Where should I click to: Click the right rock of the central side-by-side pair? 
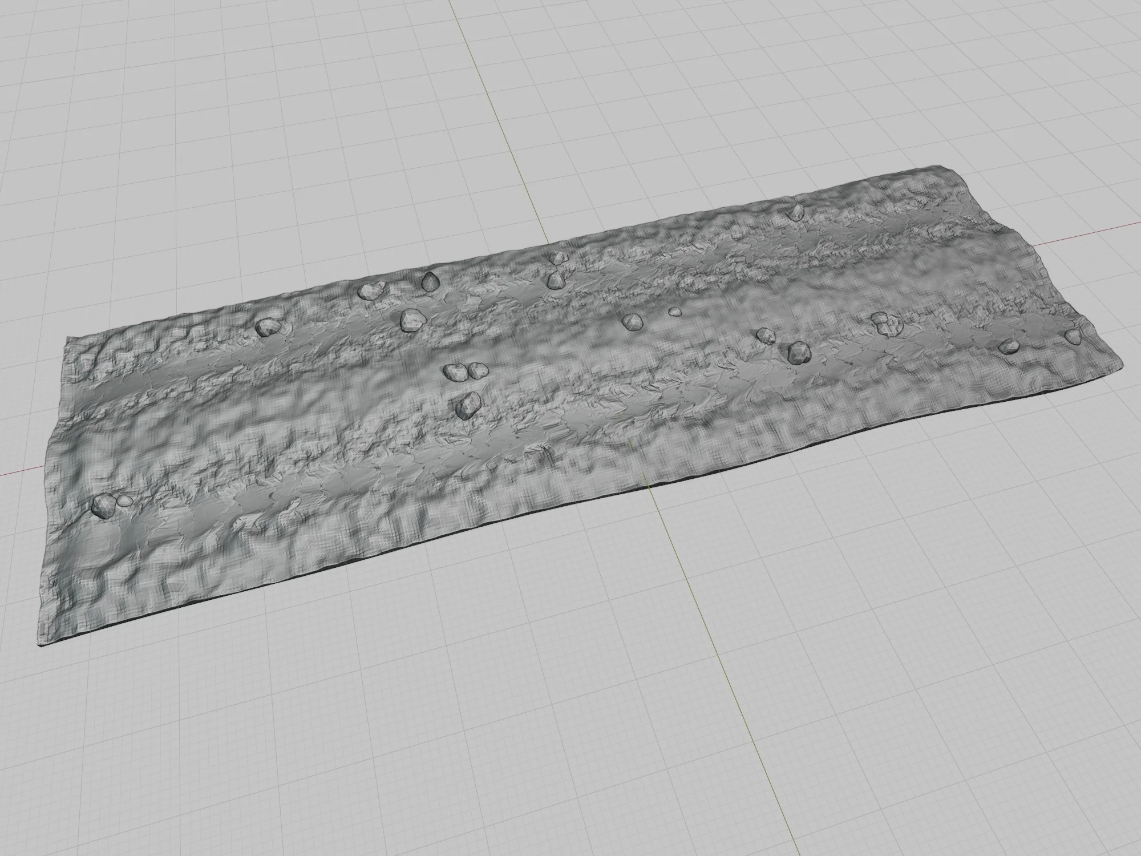point(476,372)
